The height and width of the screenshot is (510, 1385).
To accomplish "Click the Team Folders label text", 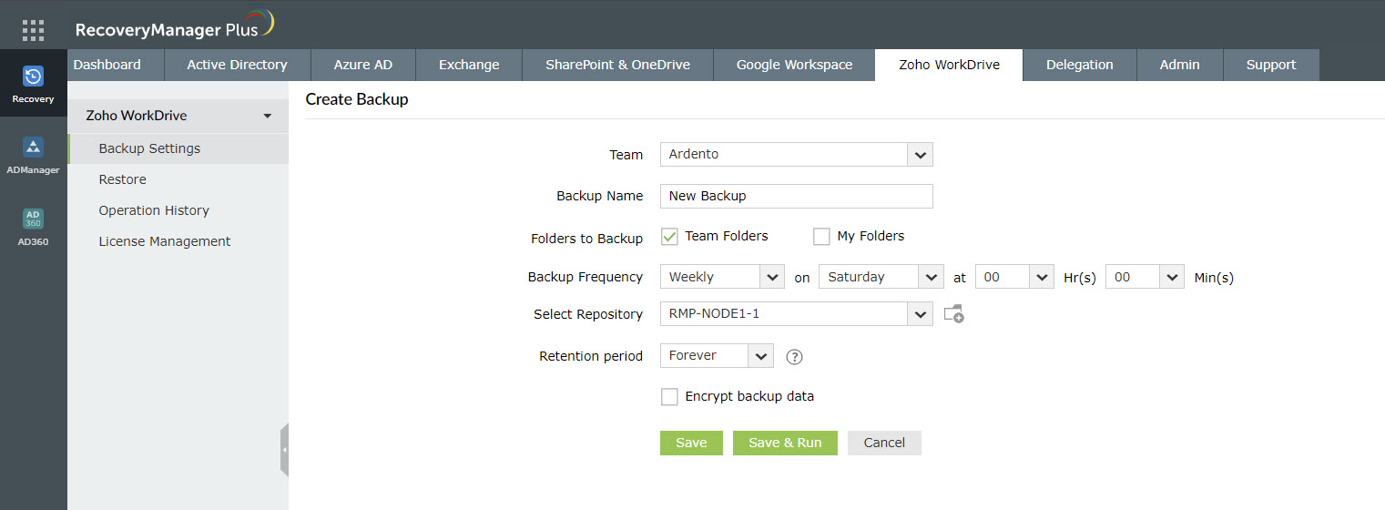I will 727,236.
